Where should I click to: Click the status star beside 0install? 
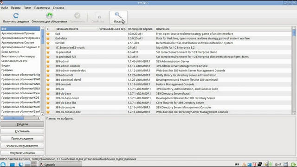48,43
